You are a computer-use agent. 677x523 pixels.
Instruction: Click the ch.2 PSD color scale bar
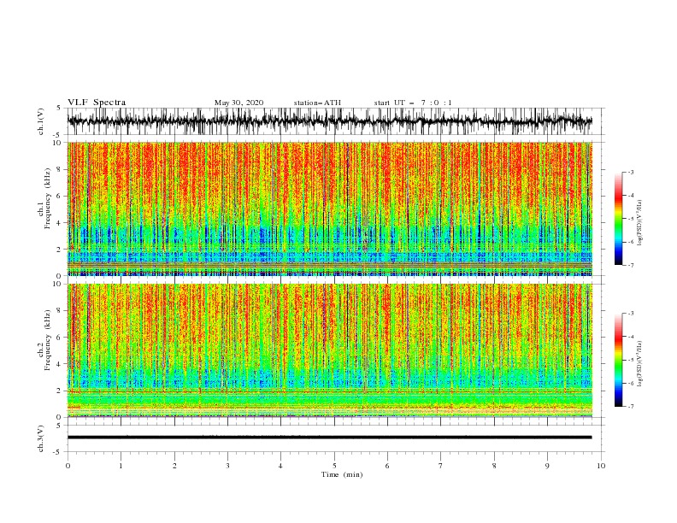pos(618,360)
